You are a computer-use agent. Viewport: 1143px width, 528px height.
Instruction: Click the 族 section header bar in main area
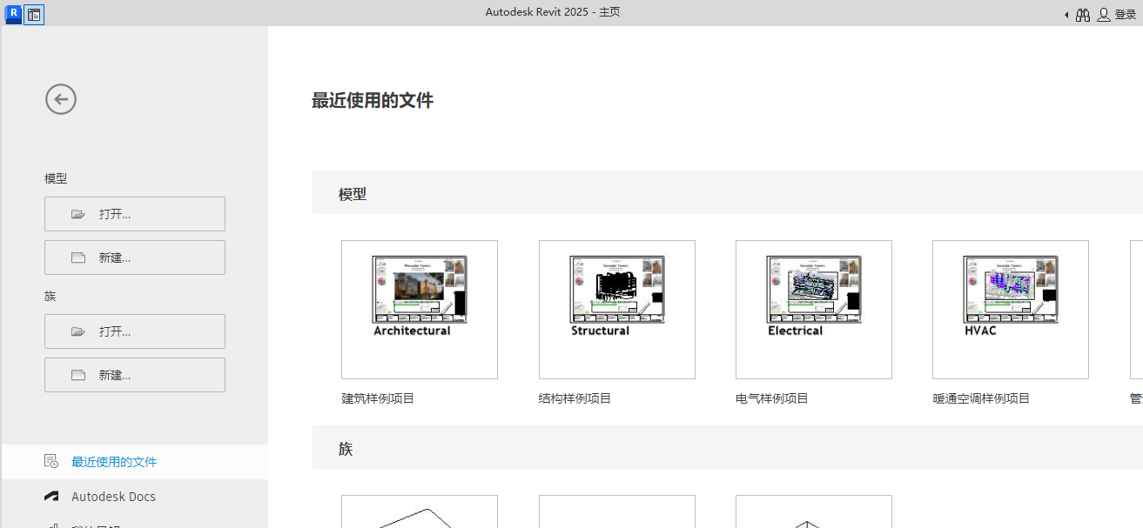(728, 447)
